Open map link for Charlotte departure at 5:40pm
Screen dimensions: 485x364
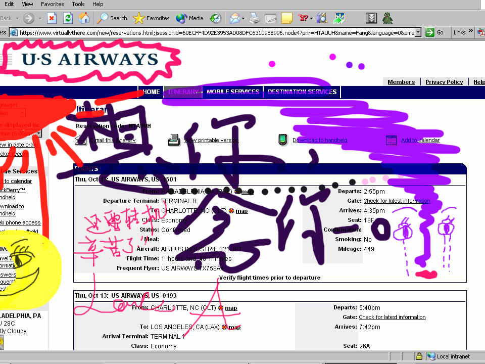point(231,308)
